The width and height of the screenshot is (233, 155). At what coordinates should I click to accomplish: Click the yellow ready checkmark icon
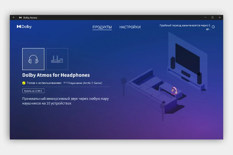(24, 83)
